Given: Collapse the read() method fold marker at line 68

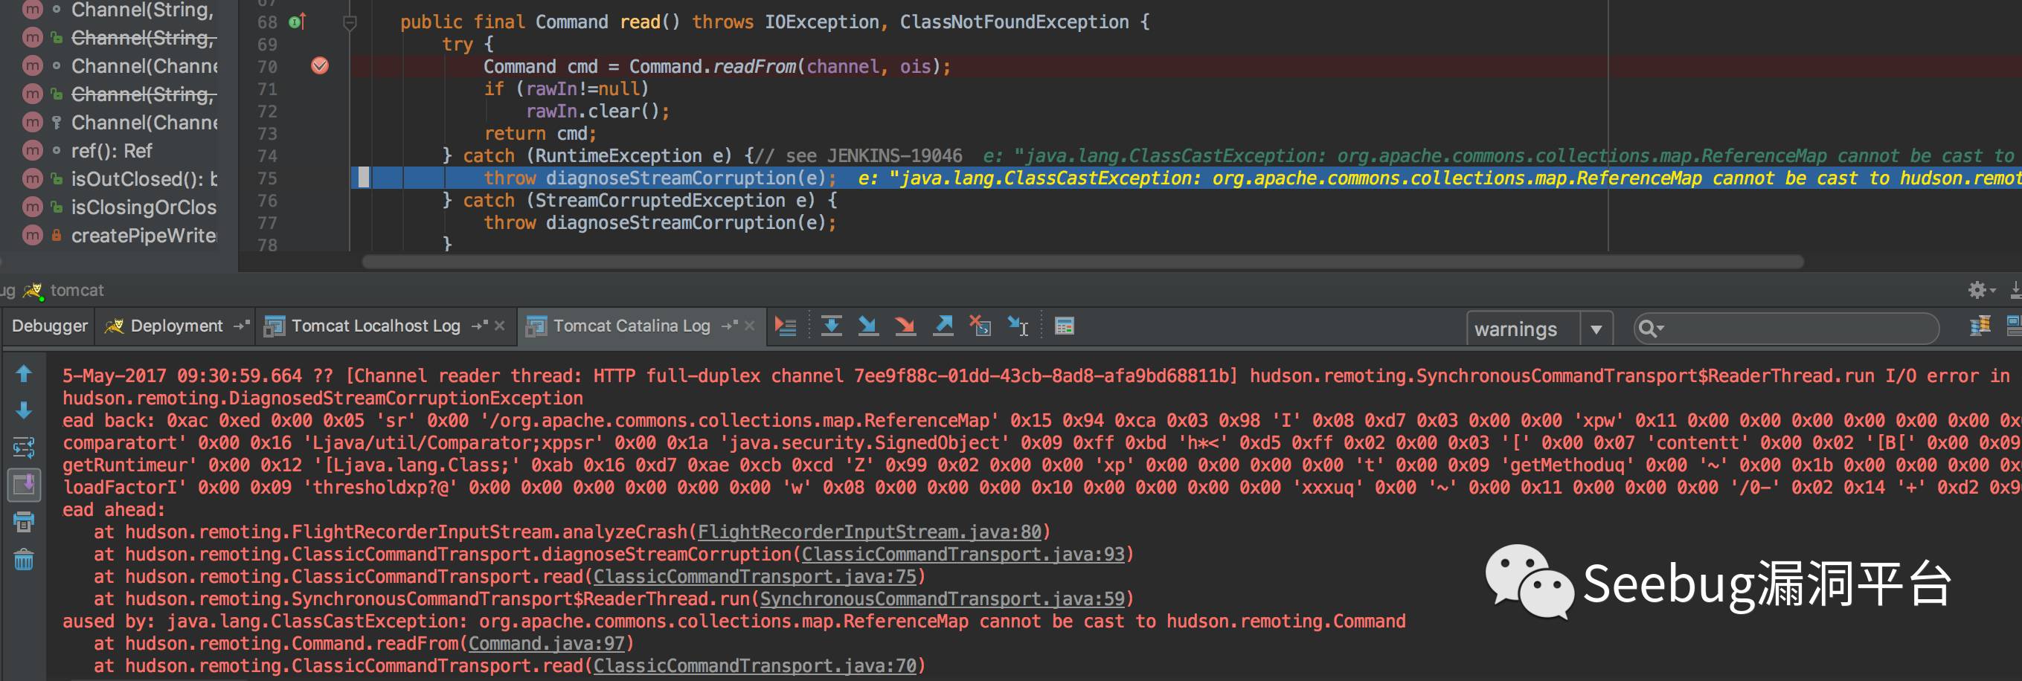Looking at the screenshot, I should click(x=350, y=23).
